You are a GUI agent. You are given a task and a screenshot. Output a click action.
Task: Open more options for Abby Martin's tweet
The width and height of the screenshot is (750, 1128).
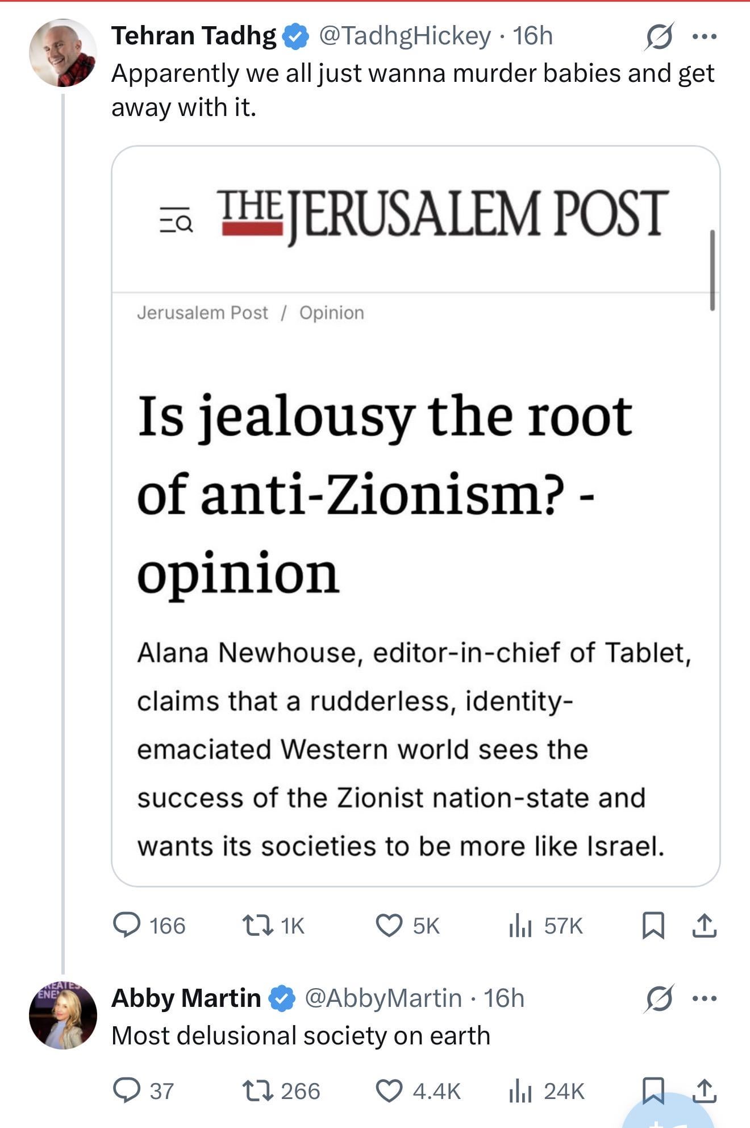point(705,998)
